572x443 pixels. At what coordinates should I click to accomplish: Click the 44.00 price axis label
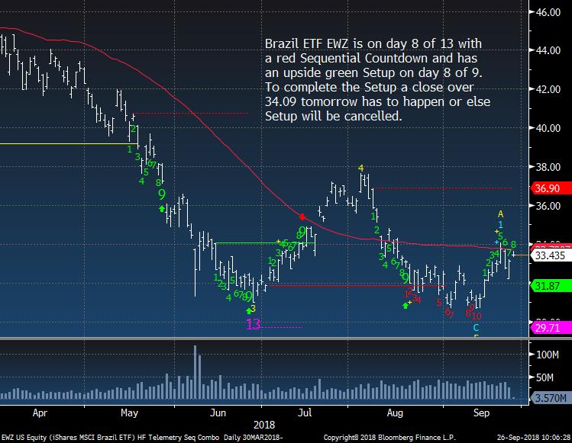[x=548, y=50]
